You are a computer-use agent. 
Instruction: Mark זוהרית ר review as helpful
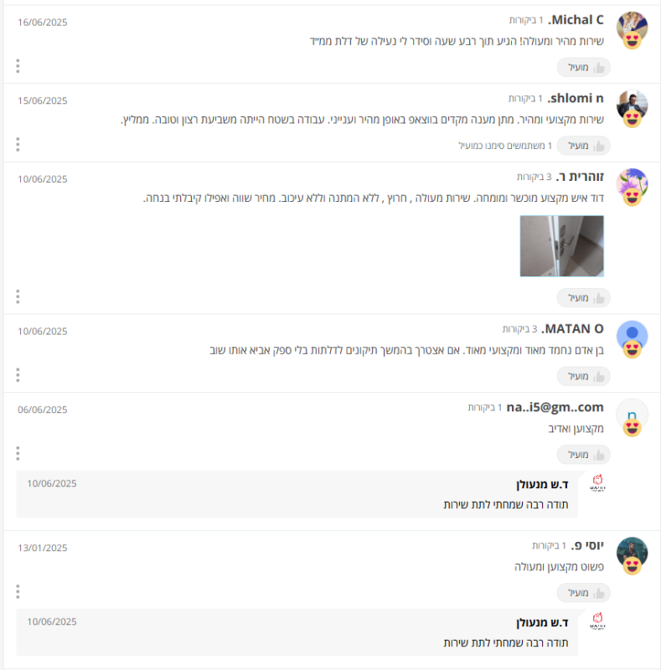583,298
